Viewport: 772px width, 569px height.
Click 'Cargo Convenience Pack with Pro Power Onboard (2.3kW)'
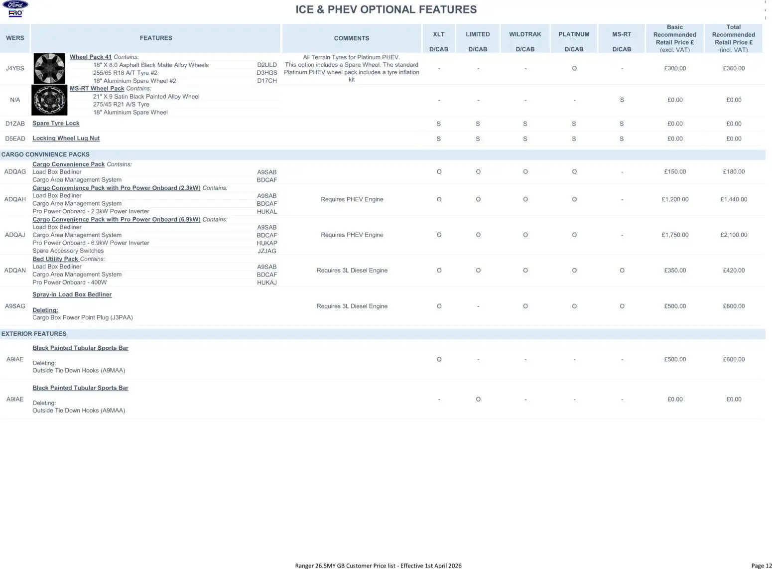point(117,188)
